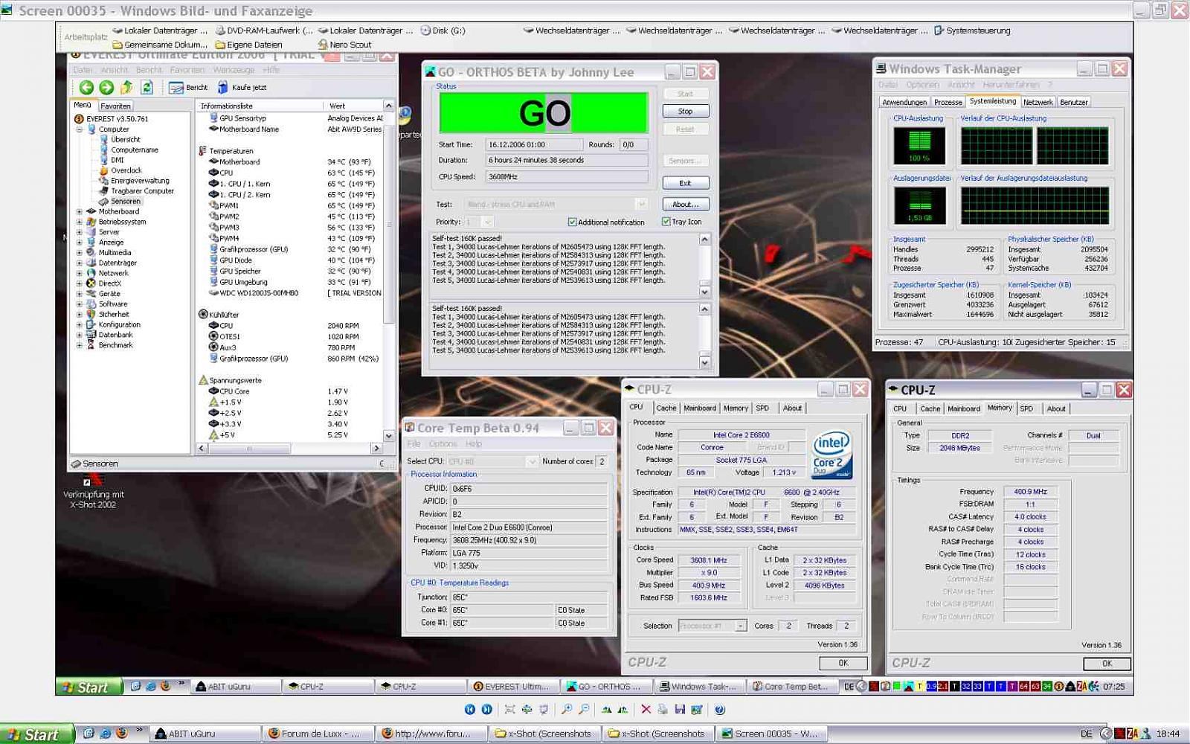The image size is (1190, 744).
Task: Open Task-Manager Netzwerk tab
Action: pos(1038,102)
